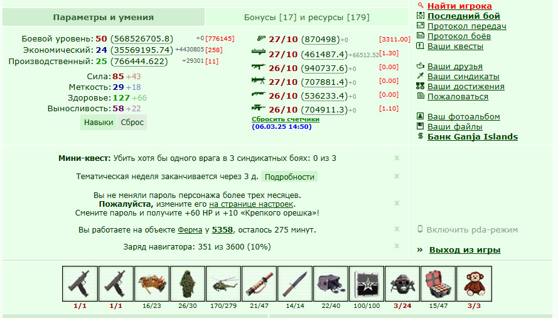The height and width of the screenshot is (318, 558).
Task: Click the dollar icon beside Банк Ganja Islands
Action: (421, 136)
